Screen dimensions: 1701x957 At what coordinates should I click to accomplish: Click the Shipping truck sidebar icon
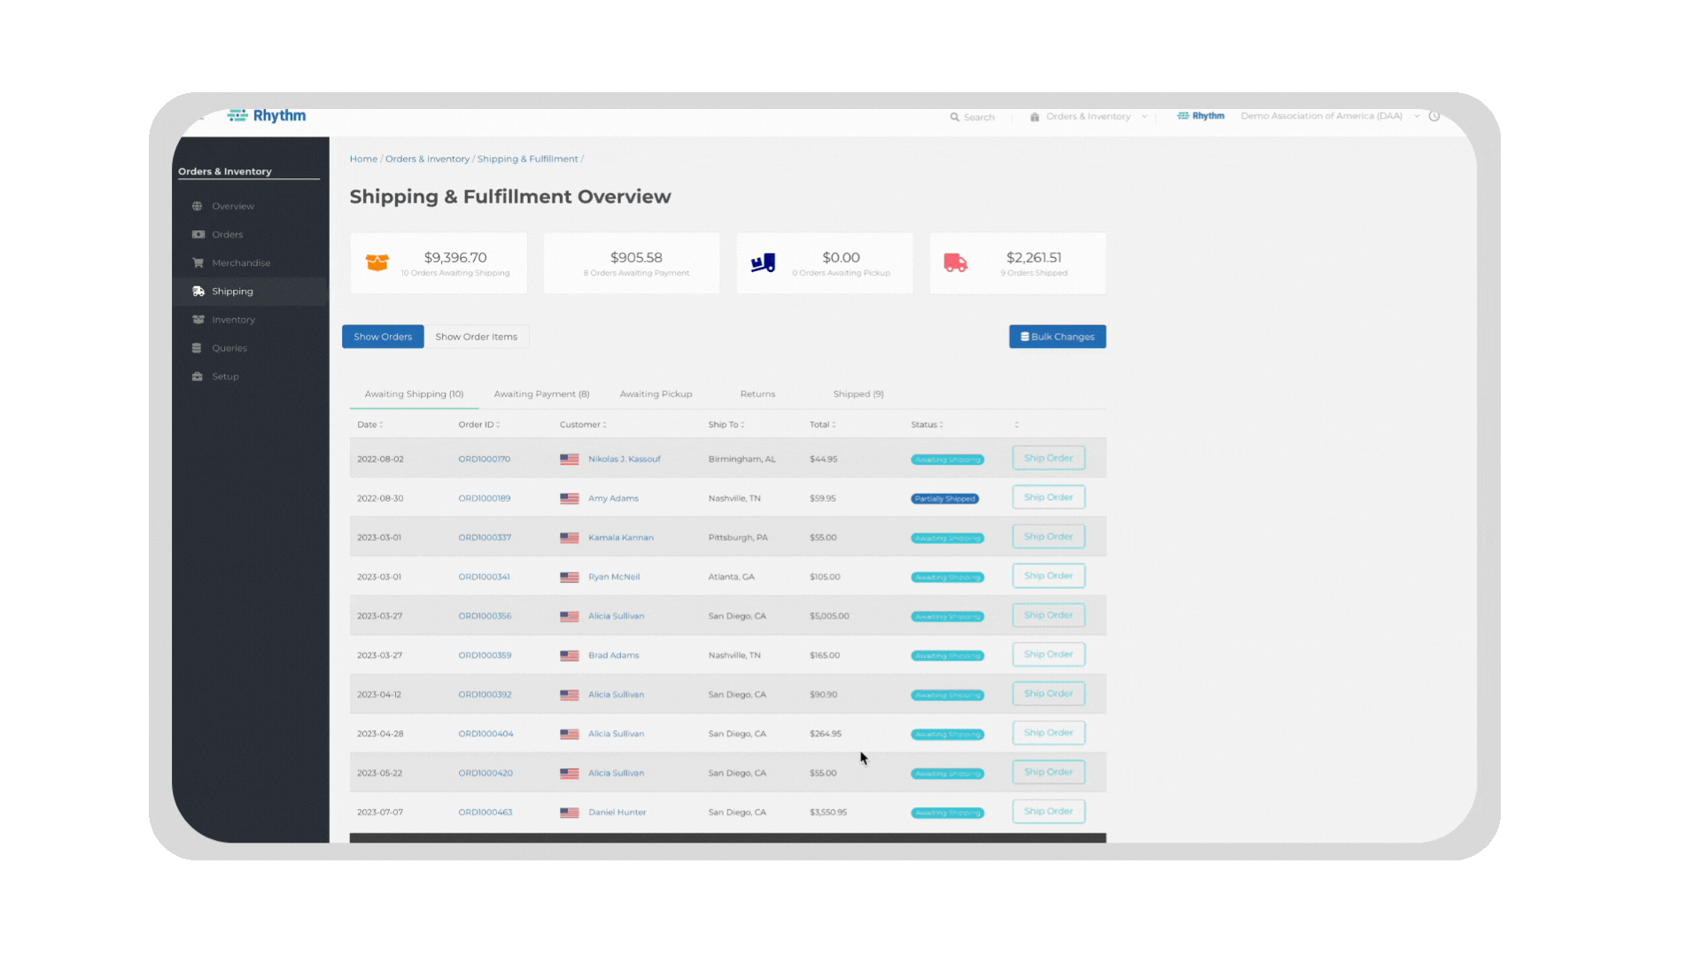198,292
